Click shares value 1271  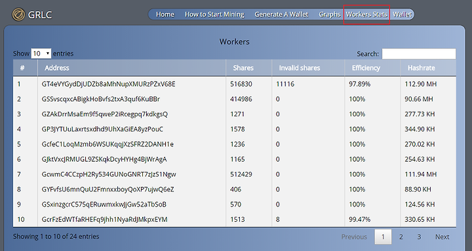[x=237, y=114]
